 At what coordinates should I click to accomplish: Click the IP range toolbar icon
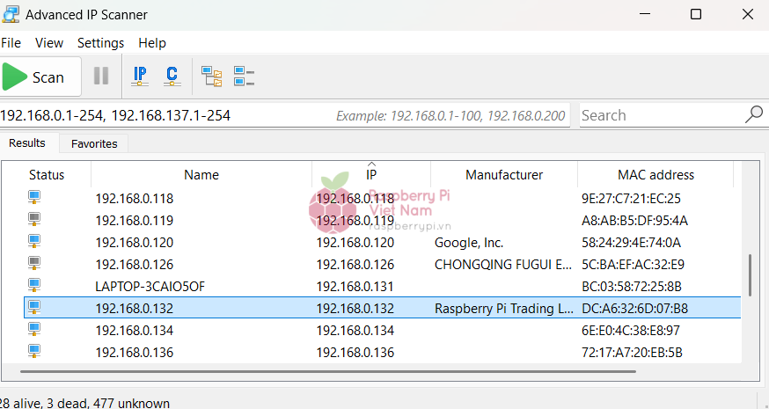pos(140,77)
